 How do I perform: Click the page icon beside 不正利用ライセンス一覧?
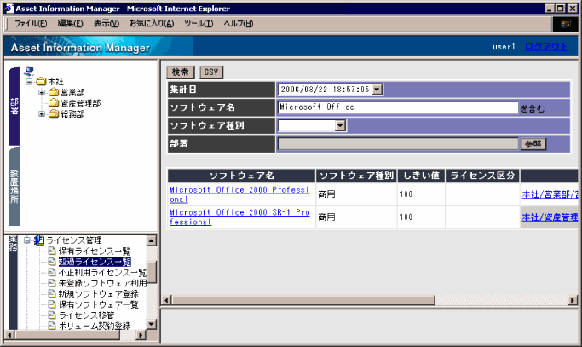pos(52,273)
